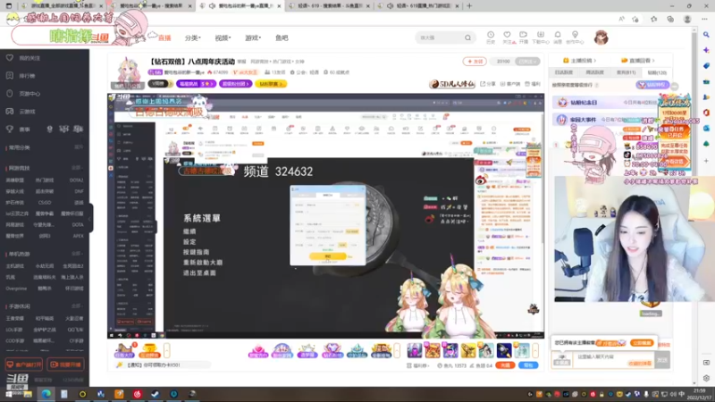Open Microsoft Edge in the taskbar
Viewport: 715px width, 402px height.
46,394
